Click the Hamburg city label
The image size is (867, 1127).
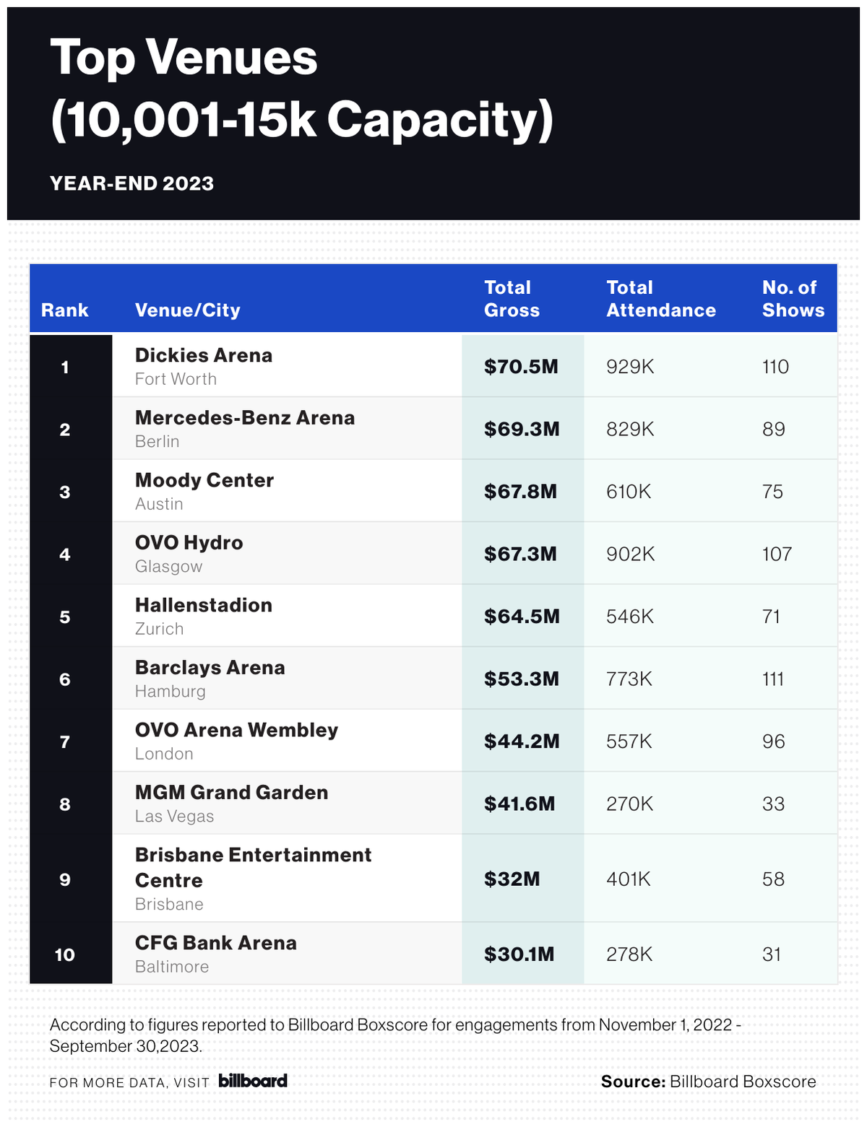click(x=171, y=692)
